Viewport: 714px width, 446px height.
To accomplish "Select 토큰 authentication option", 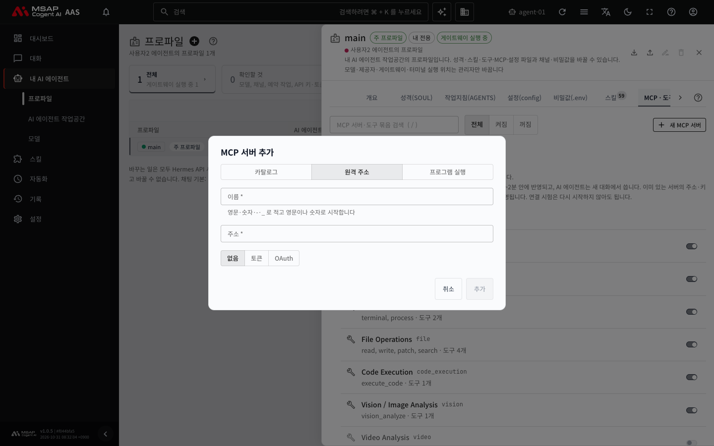I will coord(256,258).
